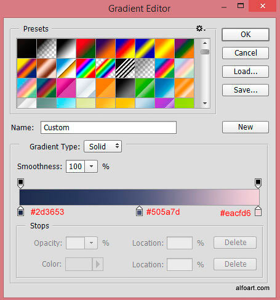Open the Opacity dropdown arrow in Stops

(x=91, y=243)
